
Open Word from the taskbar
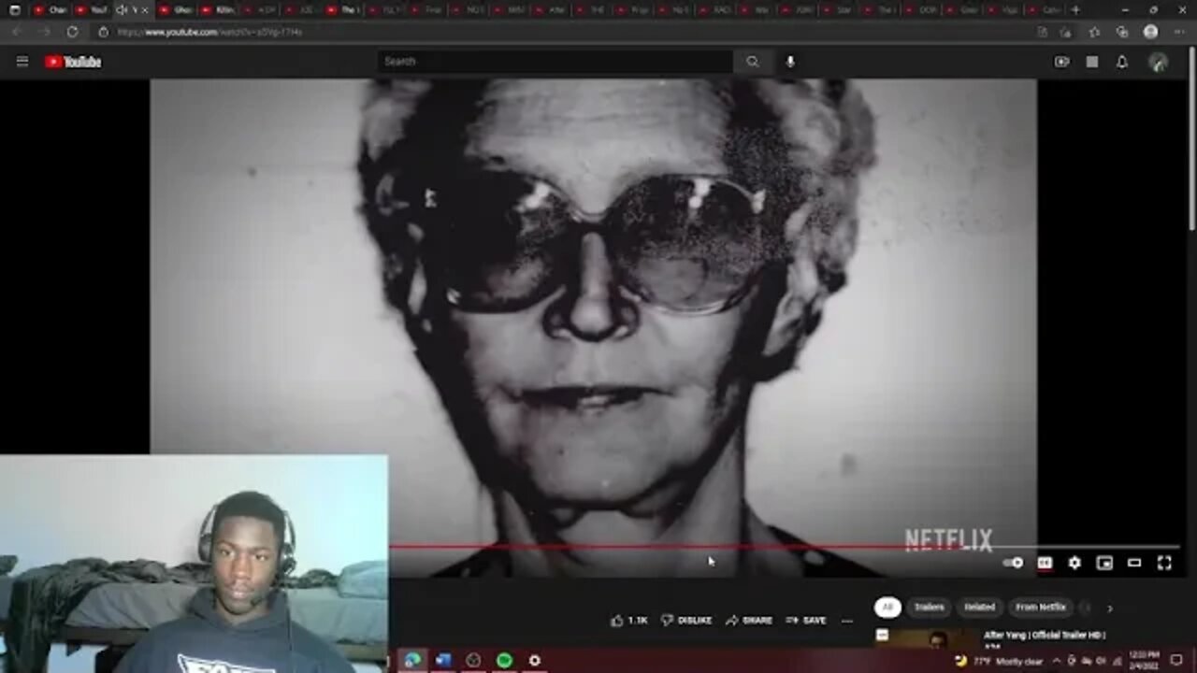443,660
